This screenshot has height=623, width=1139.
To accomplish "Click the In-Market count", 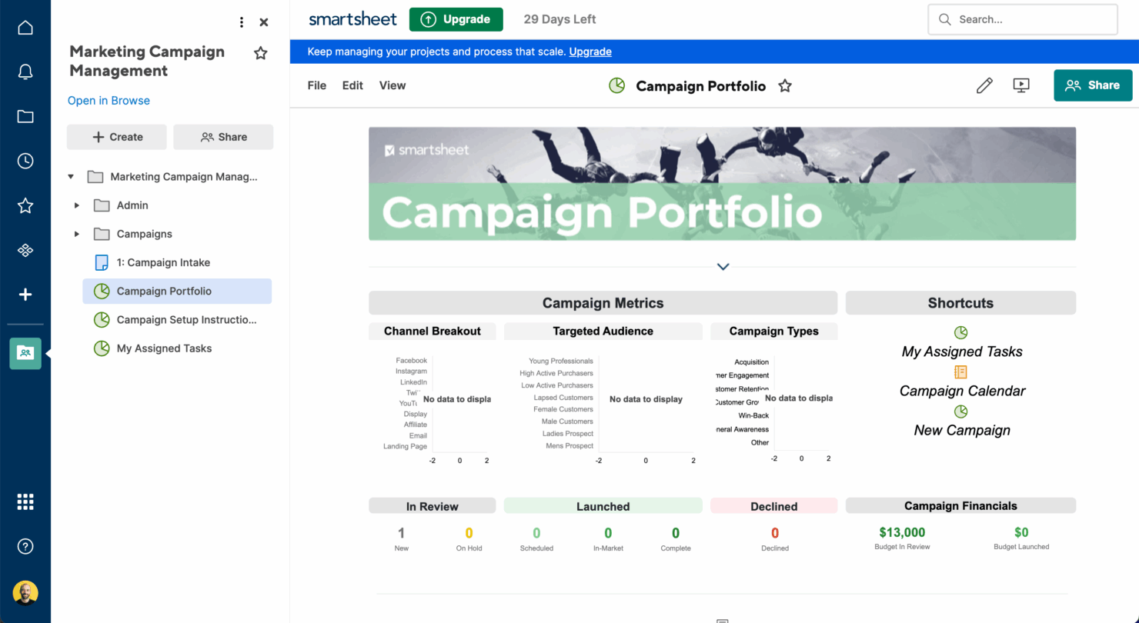I will pyautogui.click(x=608, y=533).
